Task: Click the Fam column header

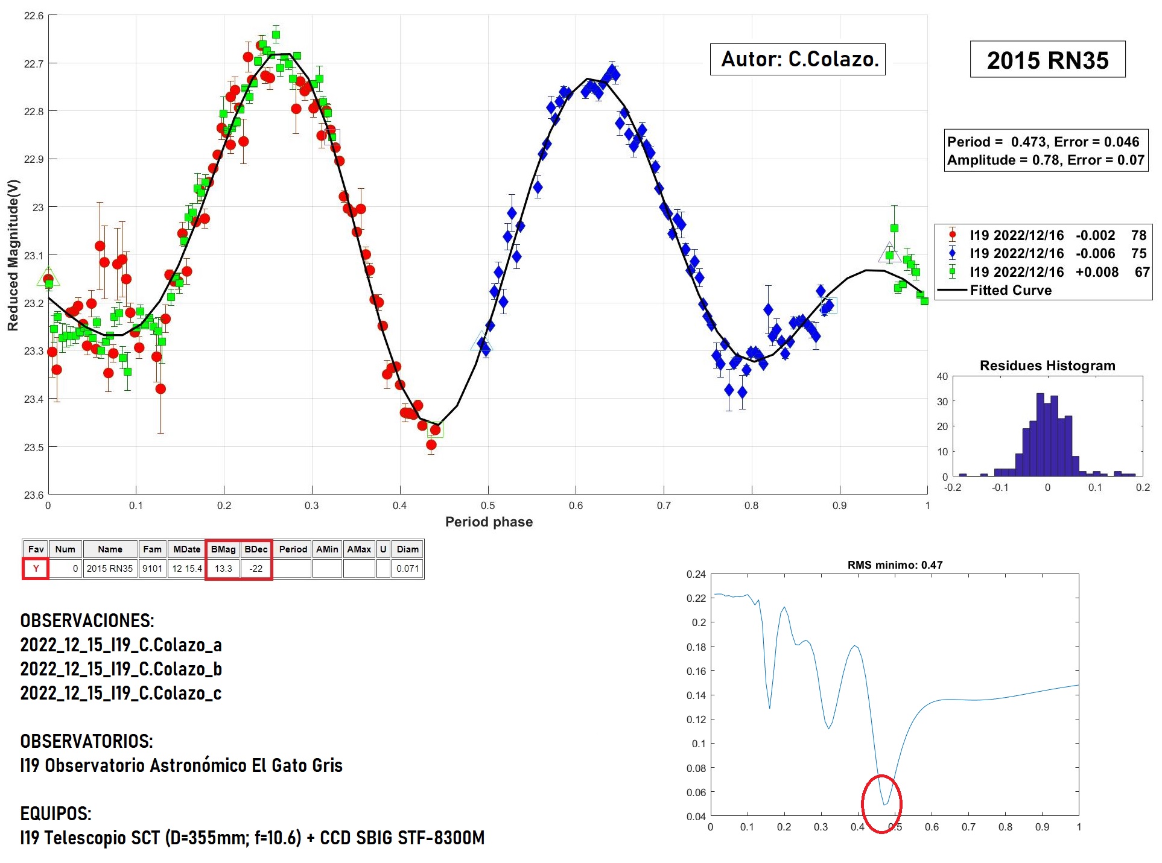Action: tap(152, 549)
